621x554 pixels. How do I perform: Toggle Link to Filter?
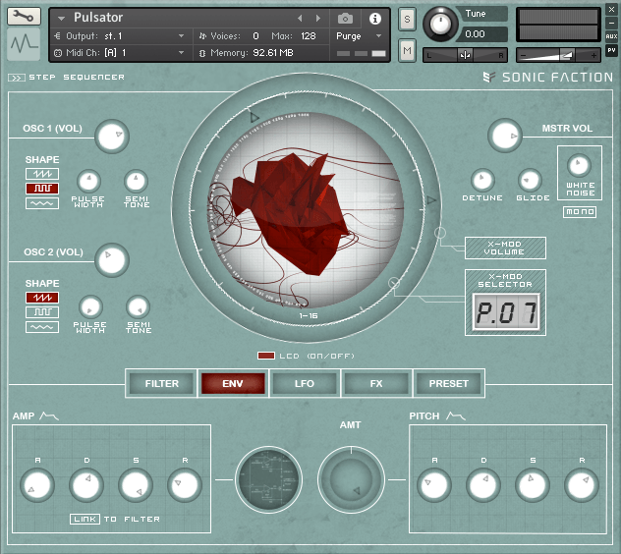(85, 519)
